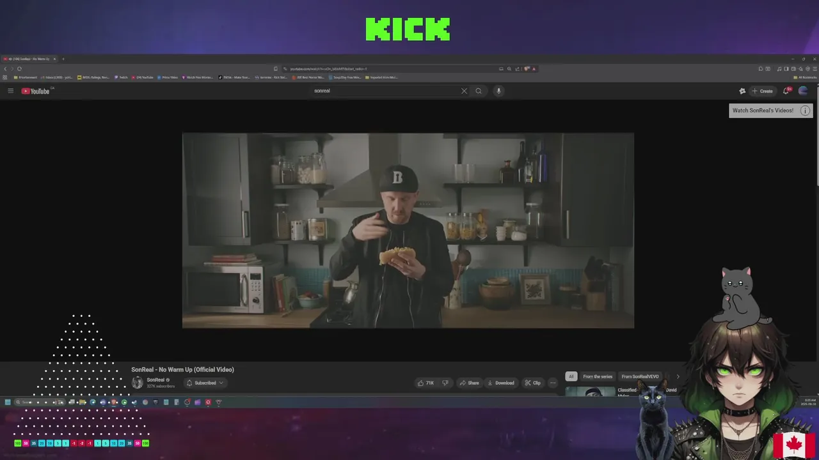The width and height of the screenshot is (819, 460).
Task: Open the YouTube account avatar menu
Action: click(x=803, y=91)
